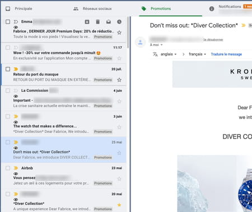
Task: Mark Emma email as read envelope icon
Action: click(109, 22)
